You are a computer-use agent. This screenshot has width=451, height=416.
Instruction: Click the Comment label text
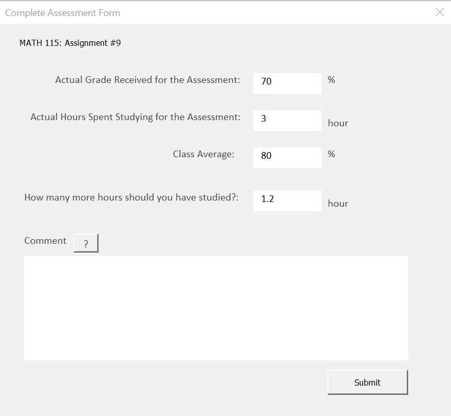tap(45, 240)
